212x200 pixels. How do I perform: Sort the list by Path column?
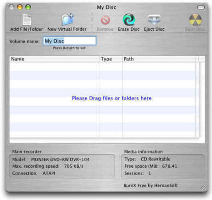pyautogui.click(x=159, y=59)
